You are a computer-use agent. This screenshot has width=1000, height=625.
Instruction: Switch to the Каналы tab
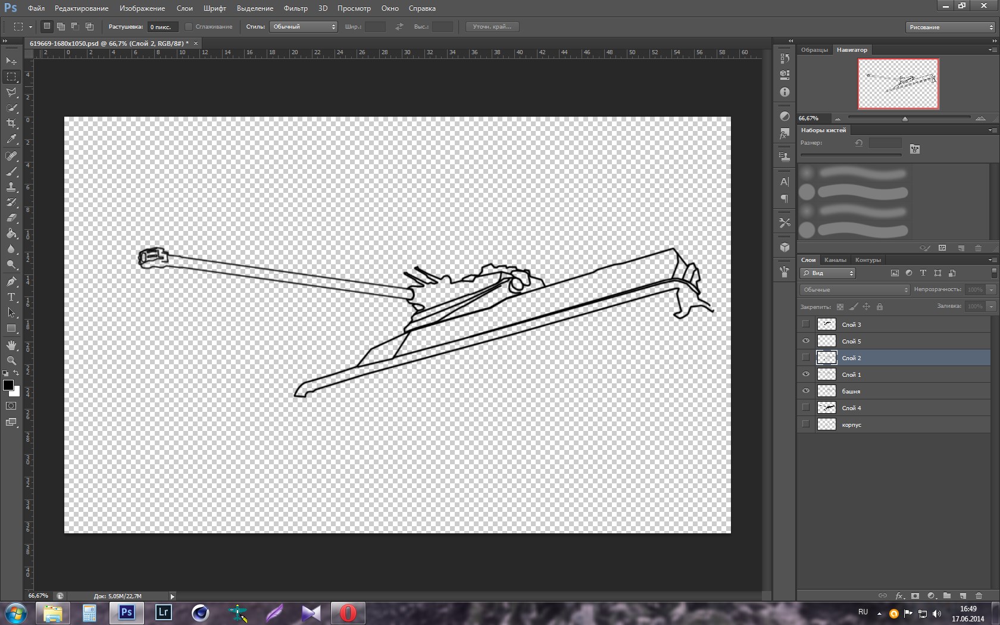tap(835, 260)
